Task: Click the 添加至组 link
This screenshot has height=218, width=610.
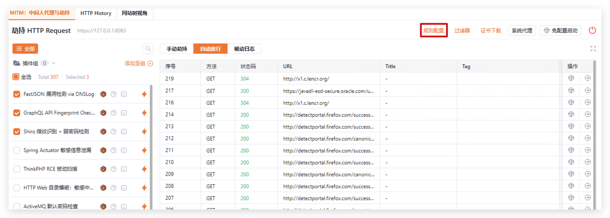Action: (139, 63)
